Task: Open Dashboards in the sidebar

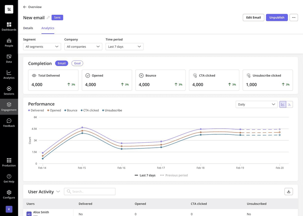Action: point(9,26)
